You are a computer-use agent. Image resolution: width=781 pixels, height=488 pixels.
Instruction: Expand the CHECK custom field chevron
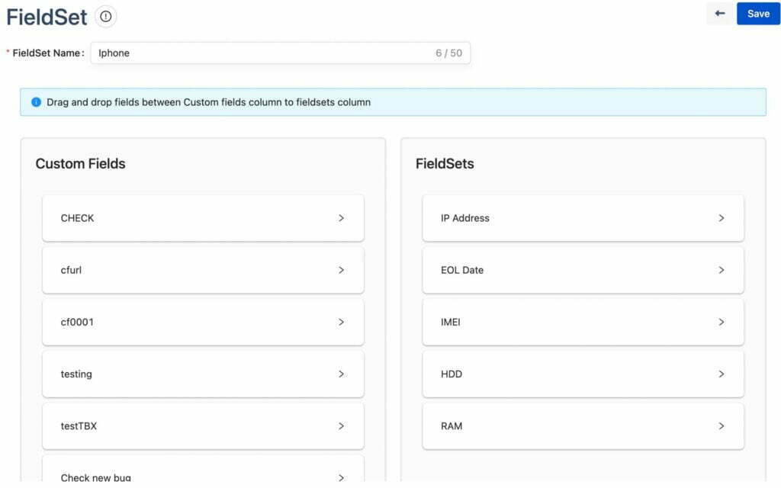click(341, 218)
